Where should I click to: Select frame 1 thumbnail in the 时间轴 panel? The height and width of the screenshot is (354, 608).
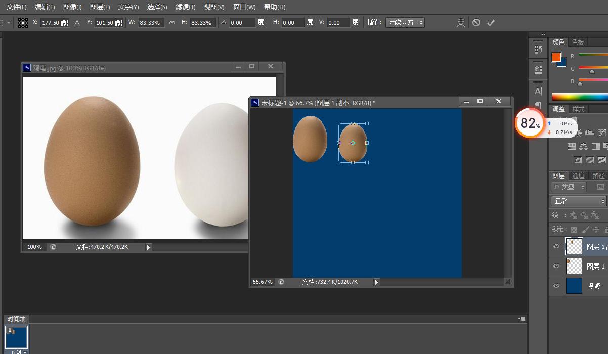[x=16, y=336]
